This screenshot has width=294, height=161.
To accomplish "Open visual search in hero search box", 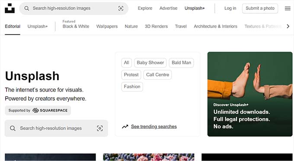I will (100, 128).
